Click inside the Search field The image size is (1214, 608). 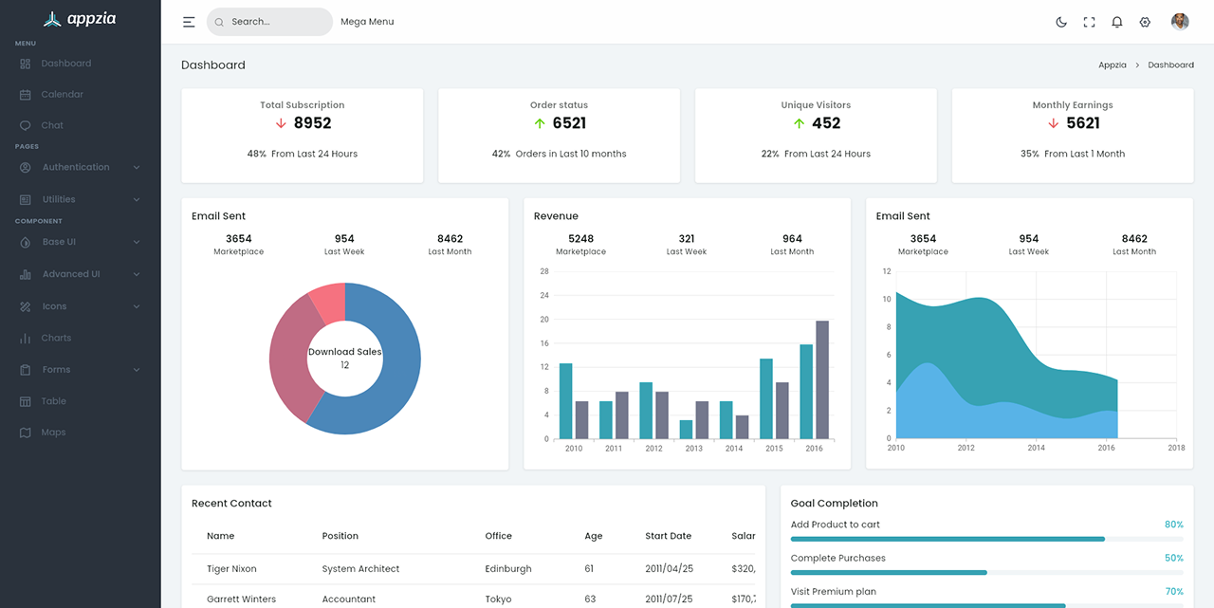(x=268, y=21)
